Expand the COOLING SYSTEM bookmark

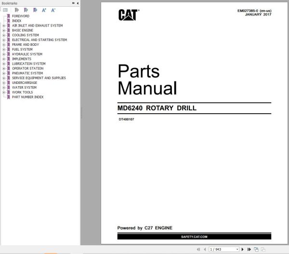point(4,35)
